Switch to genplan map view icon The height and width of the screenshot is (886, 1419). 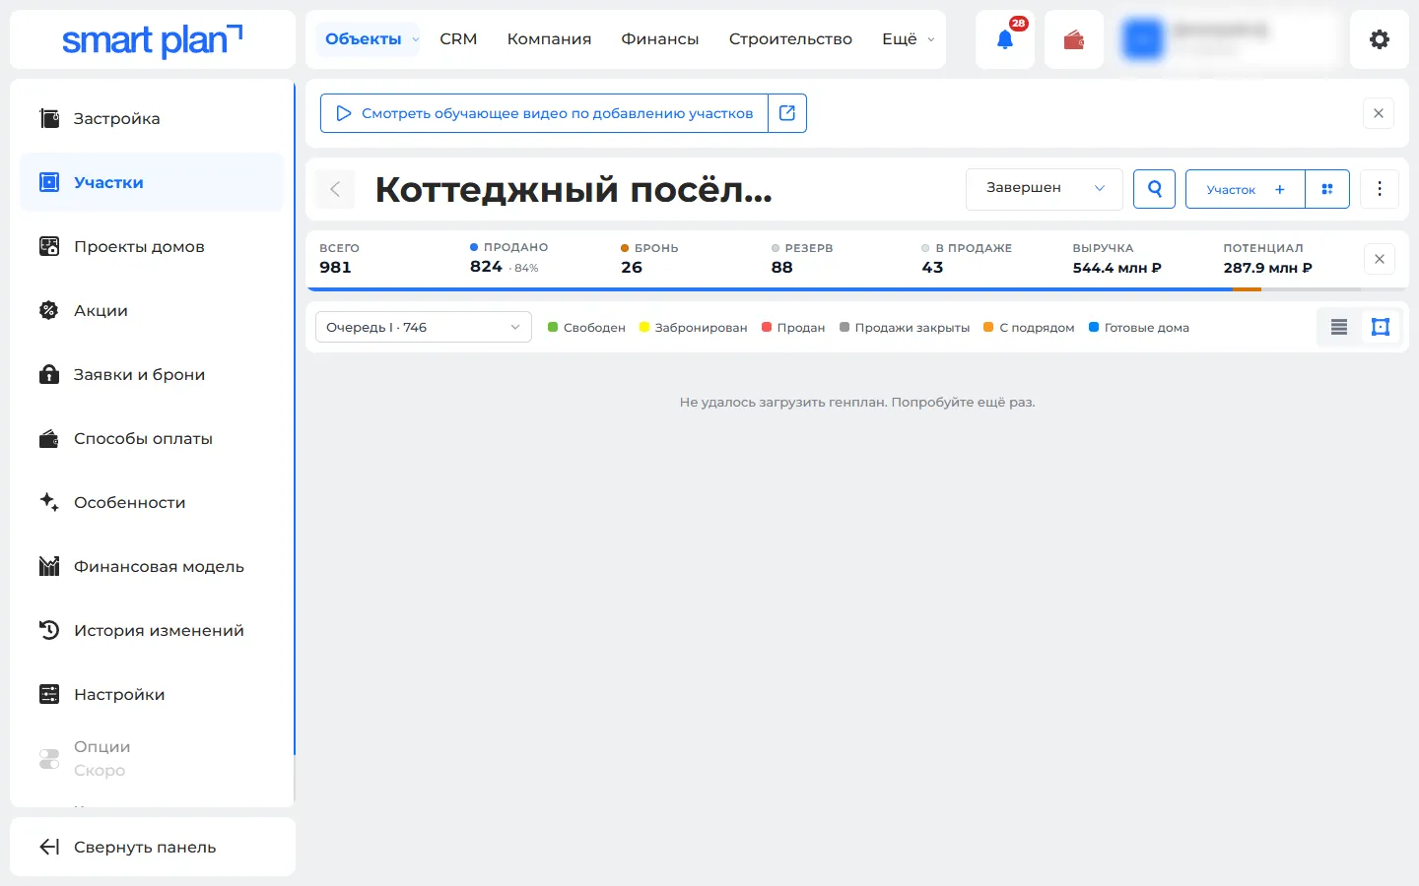1381,327
